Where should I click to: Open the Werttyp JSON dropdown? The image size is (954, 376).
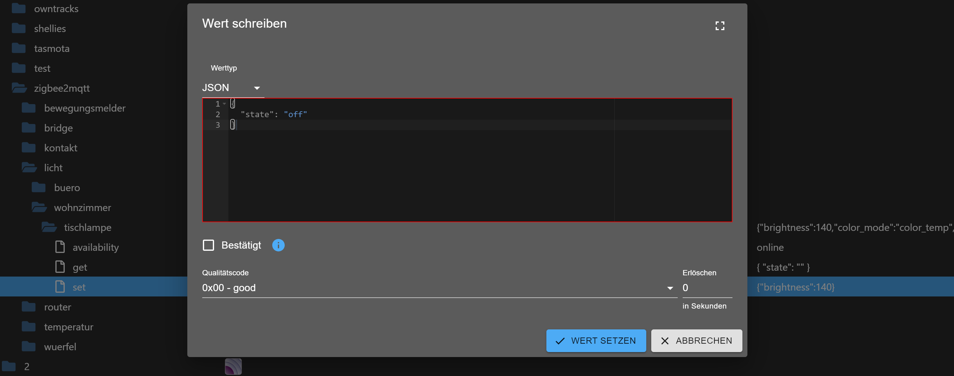[x=232, y=88]
